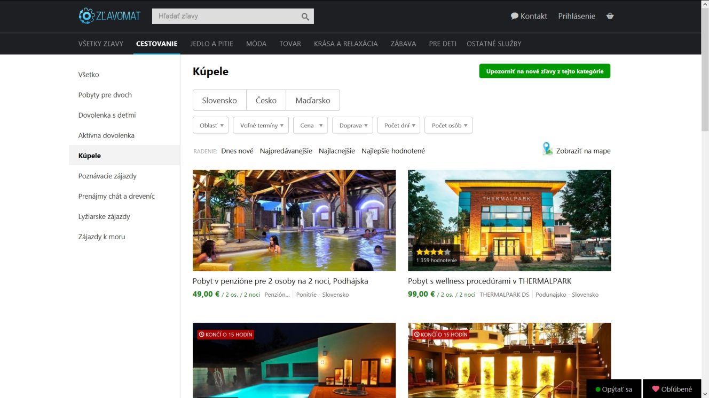Expand the Doprava filter dropdown
709x398 pixels.
click(352, 125)
